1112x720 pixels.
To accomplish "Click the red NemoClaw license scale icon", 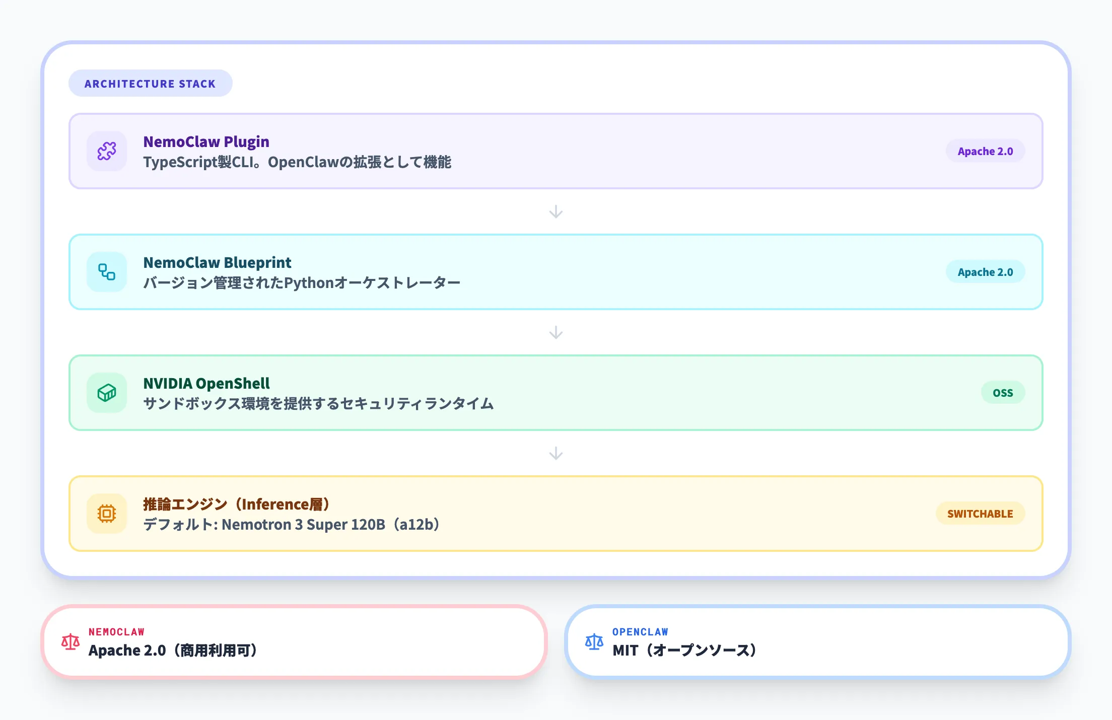I will coord(70,641).
